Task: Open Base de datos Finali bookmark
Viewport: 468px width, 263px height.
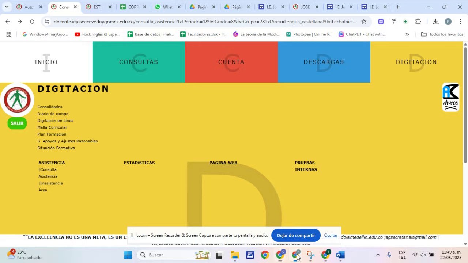Action: tap(151, 34)
